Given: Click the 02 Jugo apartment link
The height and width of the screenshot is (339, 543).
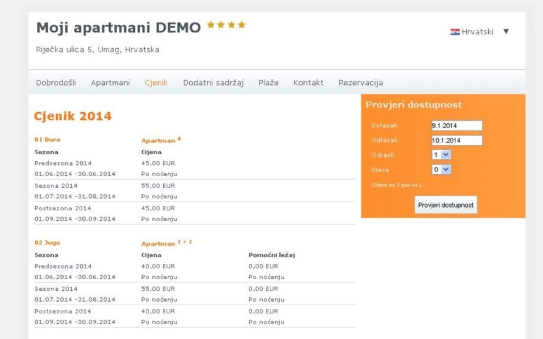Looking at the screenshot, I should 48,243.
